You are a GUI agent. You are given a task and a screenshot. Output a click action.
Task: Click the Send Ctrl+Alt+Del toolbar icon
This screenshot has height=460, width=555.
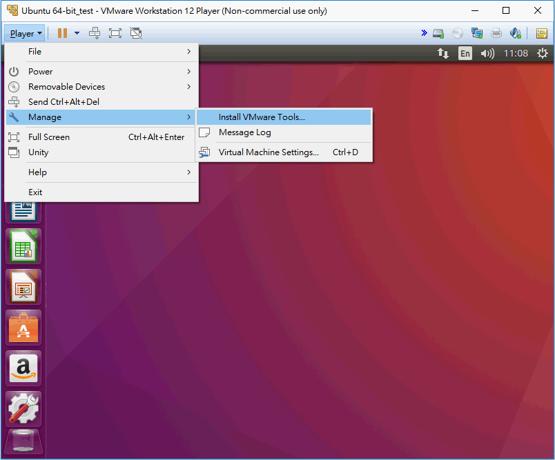[x=95, y=33]
